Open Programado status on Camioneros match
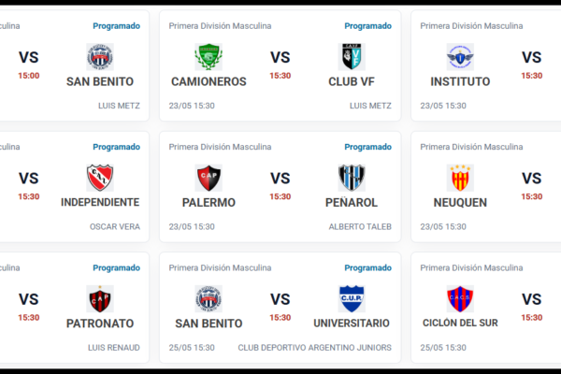 367,26
